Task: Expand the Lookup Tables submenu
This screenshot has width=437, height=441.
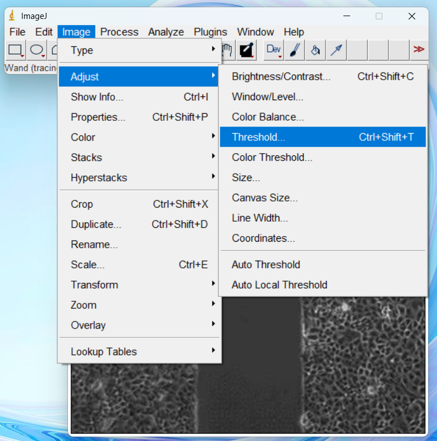Action: pos(139,351)
